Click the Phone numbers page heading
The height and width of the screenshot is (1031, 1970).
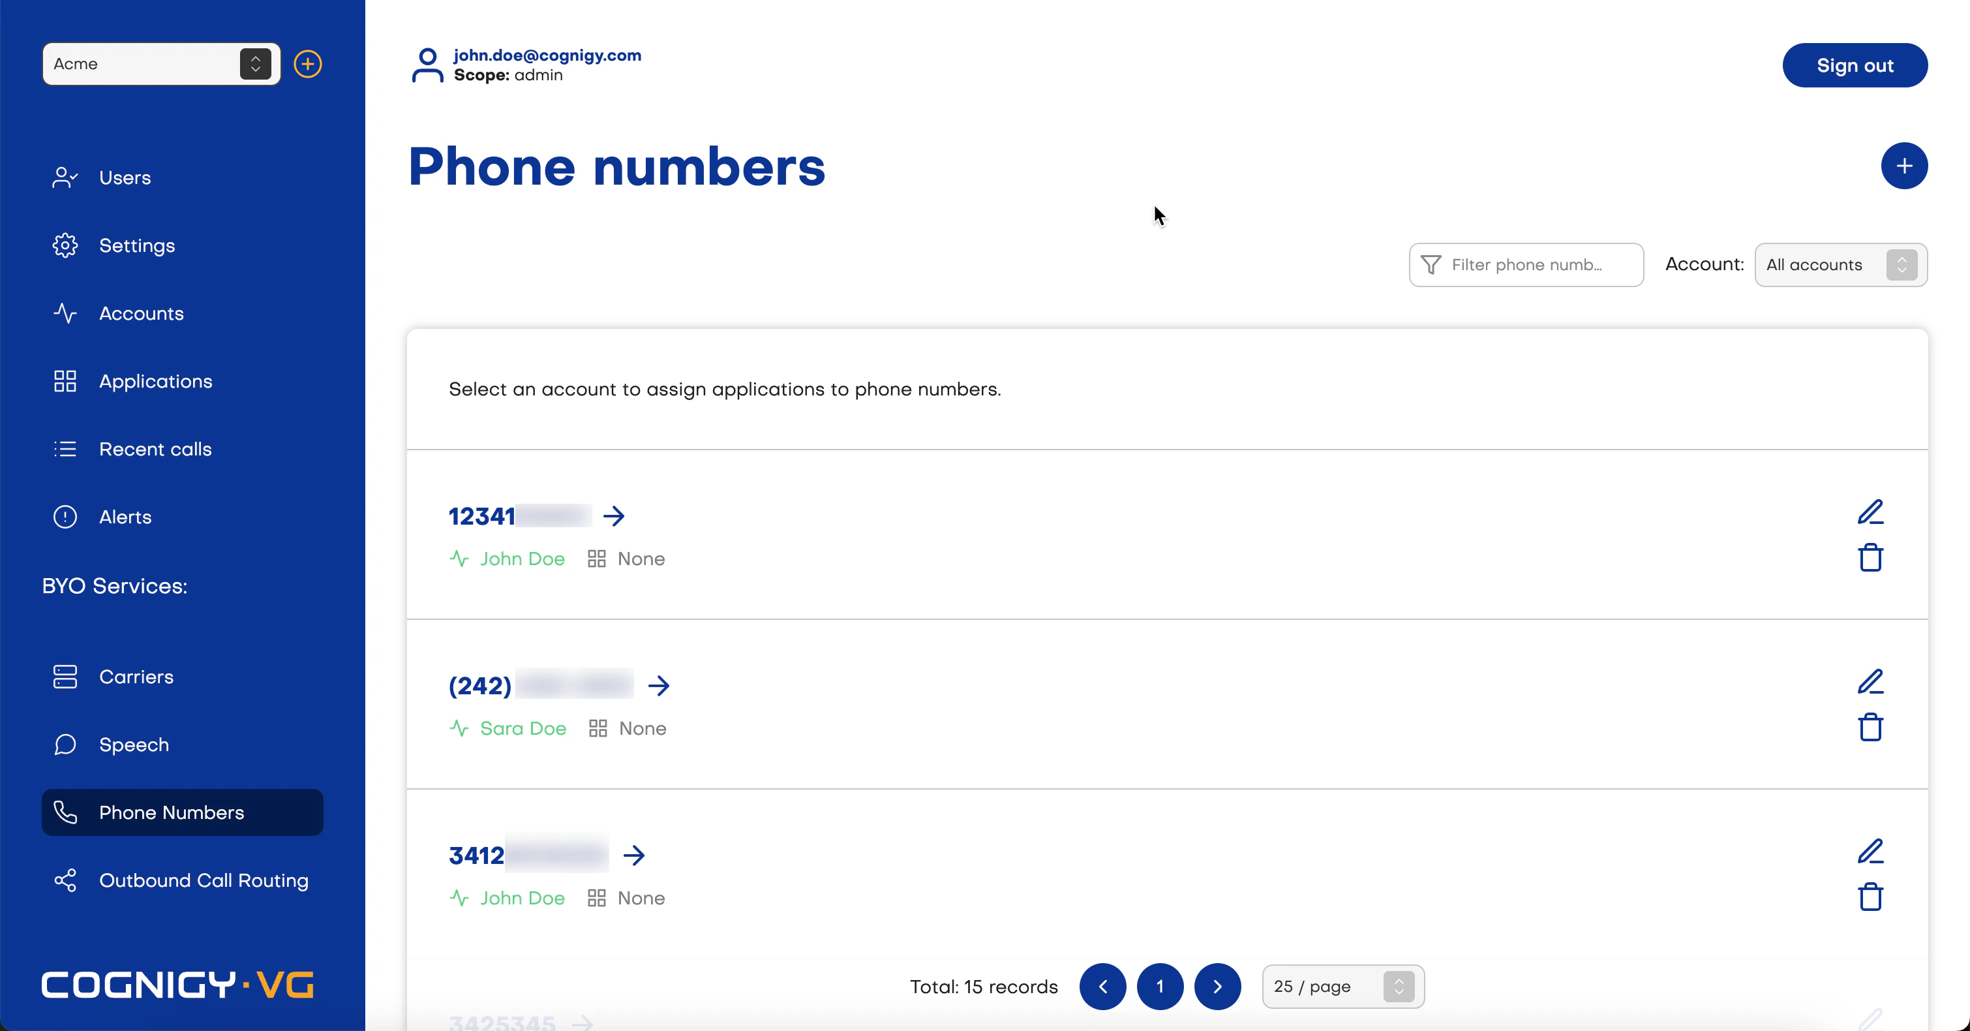tap(617, 167)
